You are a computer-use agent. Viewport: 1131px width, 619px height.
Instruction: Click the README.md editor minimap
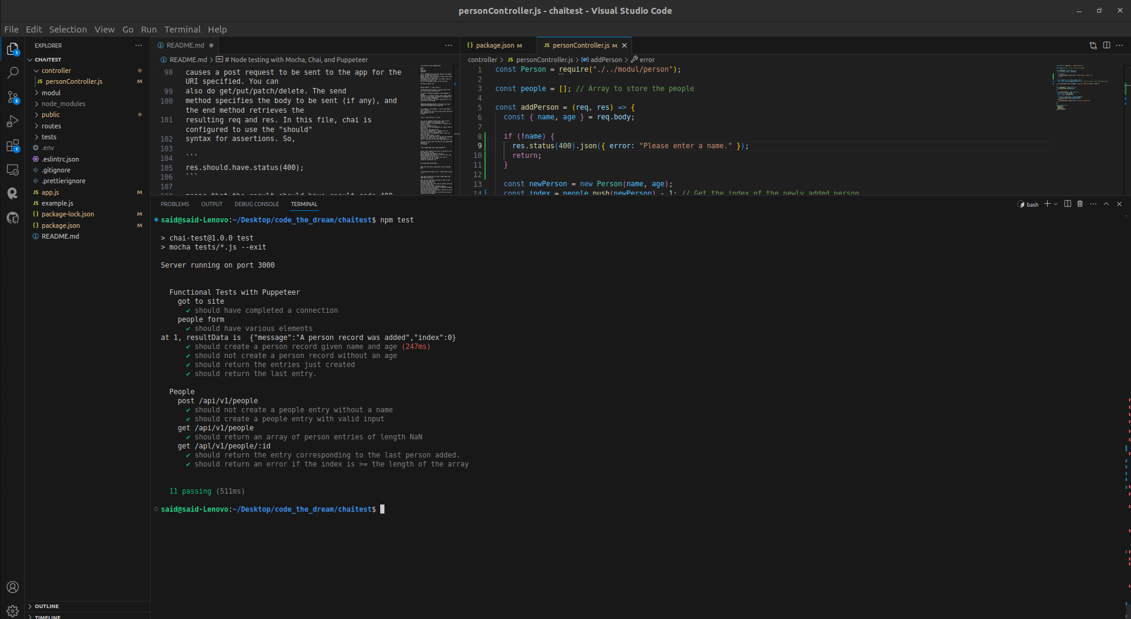click(x=436, y=129)
